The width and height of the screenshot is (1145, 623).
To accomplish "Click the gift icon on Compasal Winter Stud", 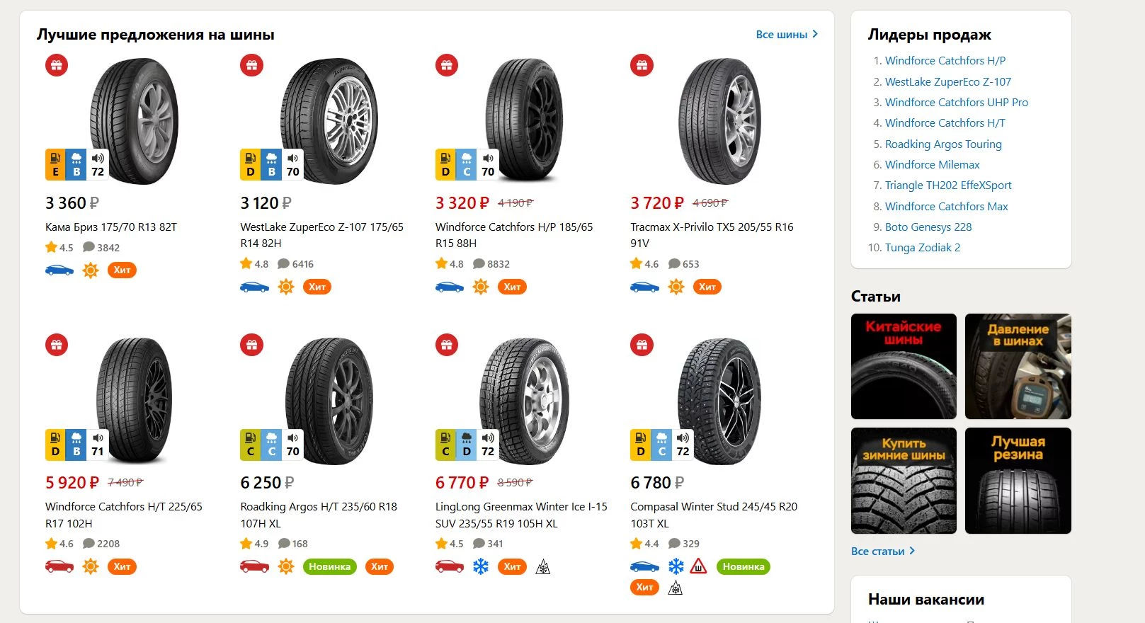I will click(x=642, y=345).
